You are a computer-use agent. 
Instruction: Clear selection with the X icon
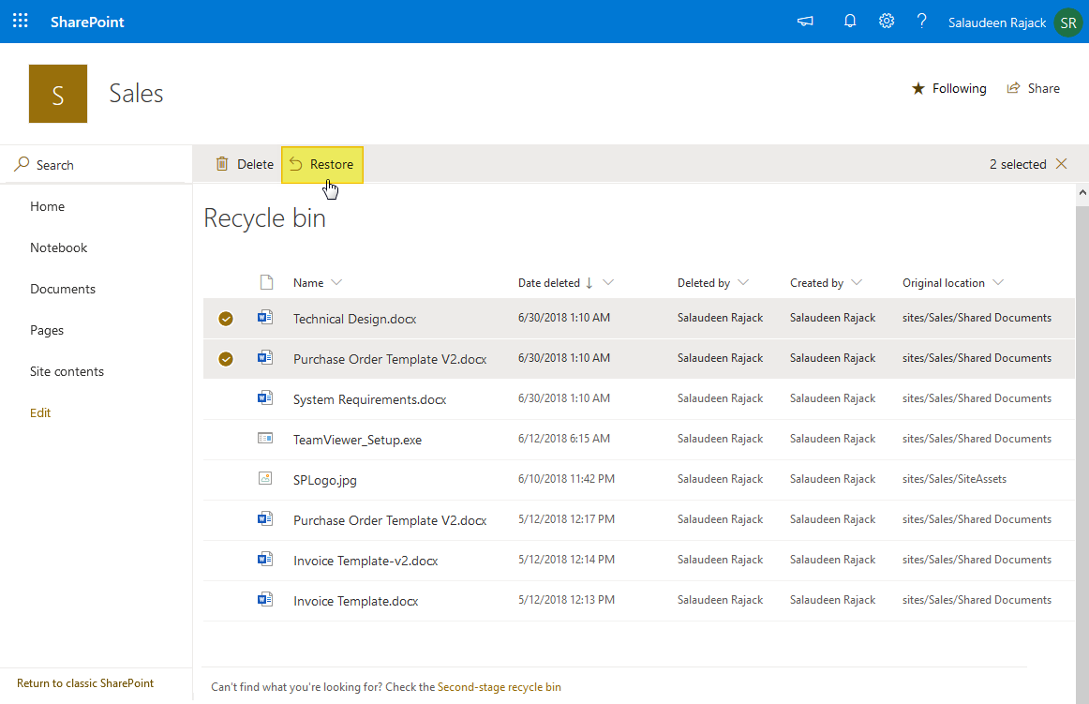1060,163
